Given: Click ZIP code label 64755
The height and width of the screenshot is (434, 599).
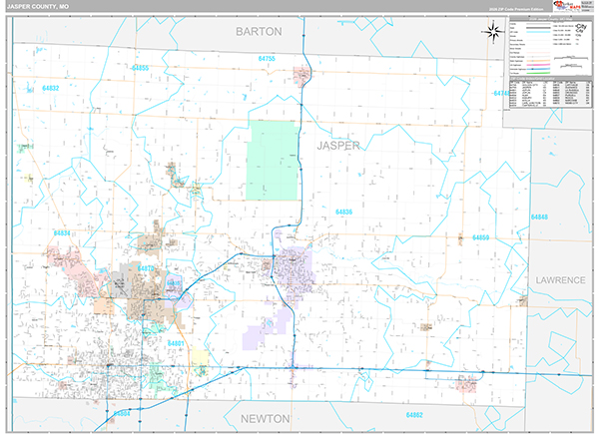Looking at the screenshot, I should pyautogui.click(x=267, y=59).
